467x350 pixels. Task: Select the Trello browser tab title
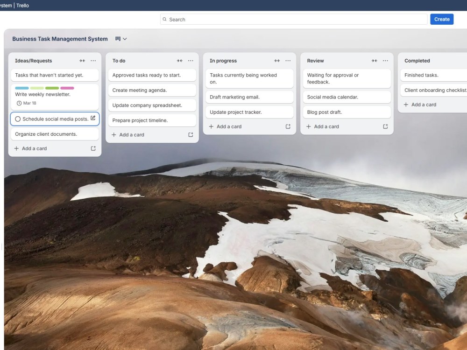click(14, 5)
